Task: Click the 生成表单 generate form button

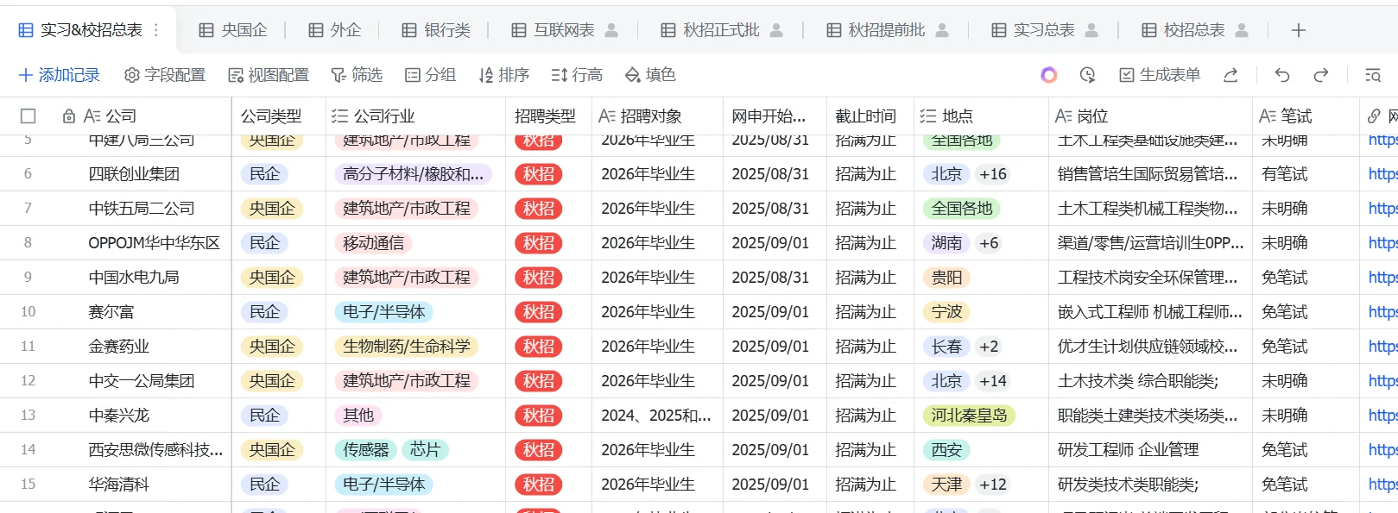Action: pos(1160,75)
